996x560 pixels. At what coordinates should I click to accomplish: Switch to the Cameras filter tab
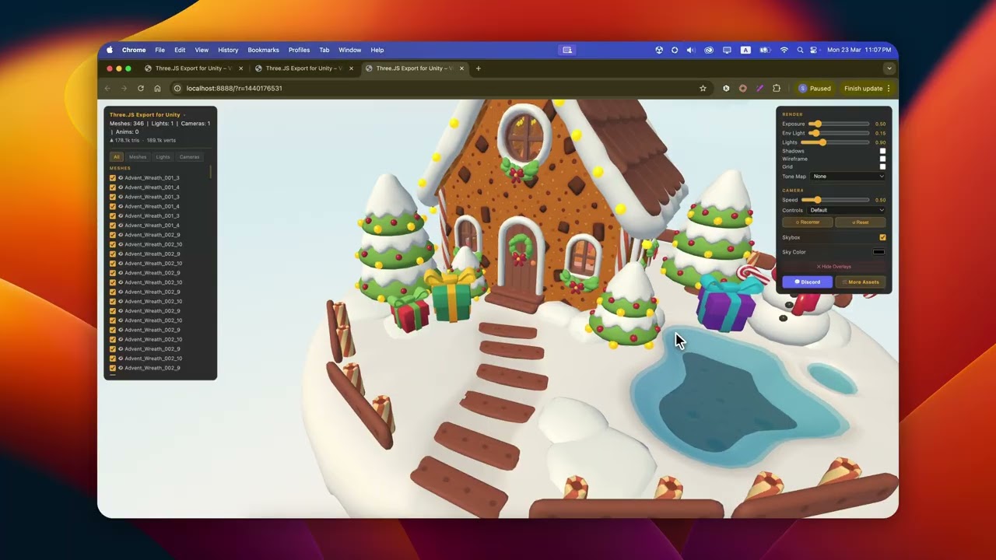(190, 157)
